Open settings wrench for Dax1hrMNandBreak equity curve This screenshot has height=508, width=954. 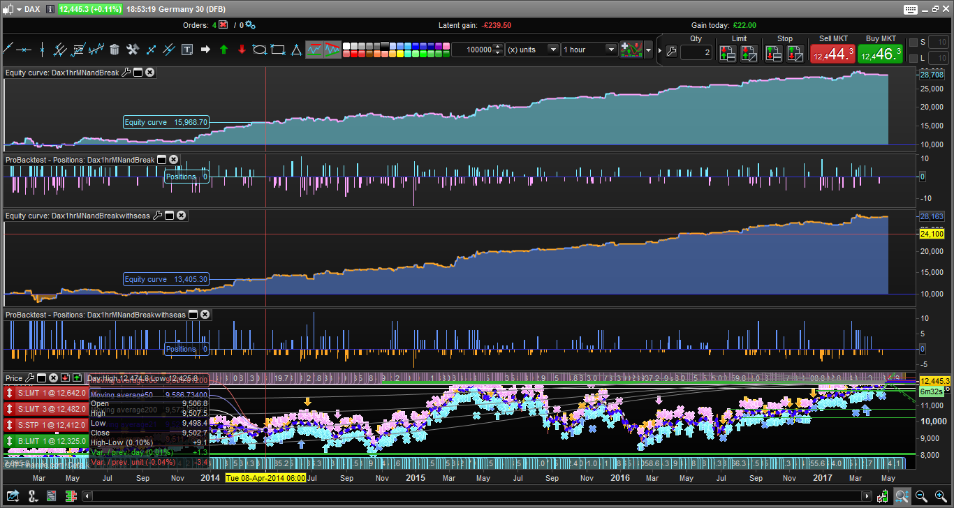click(x=126, y=72)
